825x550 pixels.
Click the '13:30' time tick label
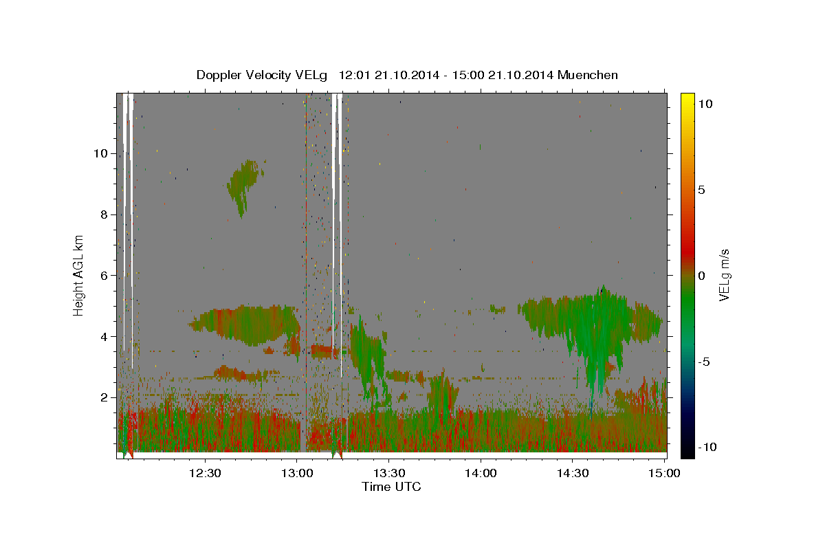click(x=388, y=473)
